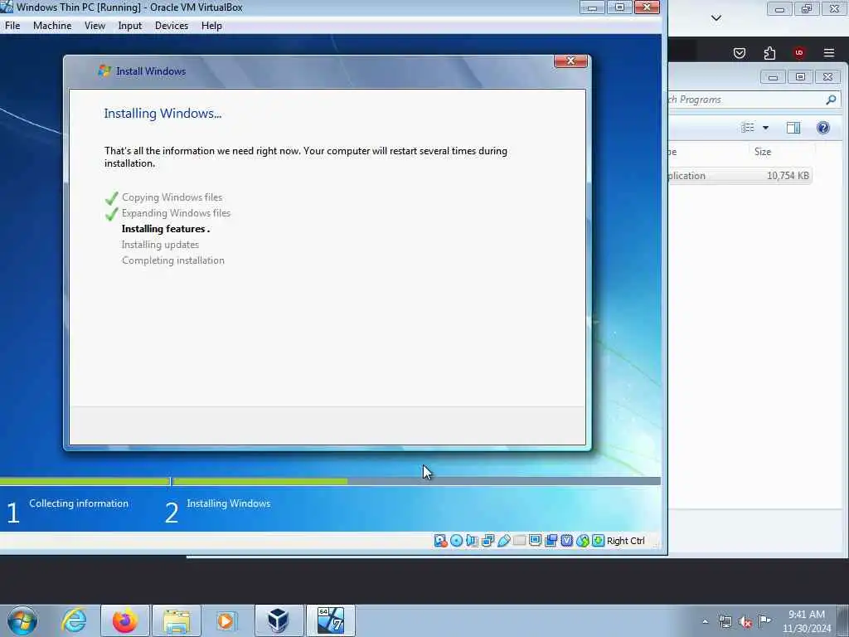Click the 'Collecting information' stage label
This screenshot has width=849, height=637.
pyautogui.click(x=79, y=503)
